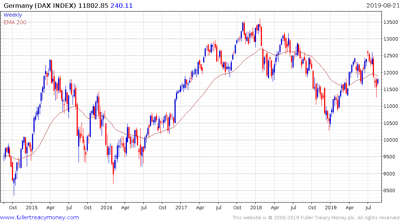This screenshot has height=223, width=400.
Task: Click the 9000 price axis label
Action: coord(389,174)
